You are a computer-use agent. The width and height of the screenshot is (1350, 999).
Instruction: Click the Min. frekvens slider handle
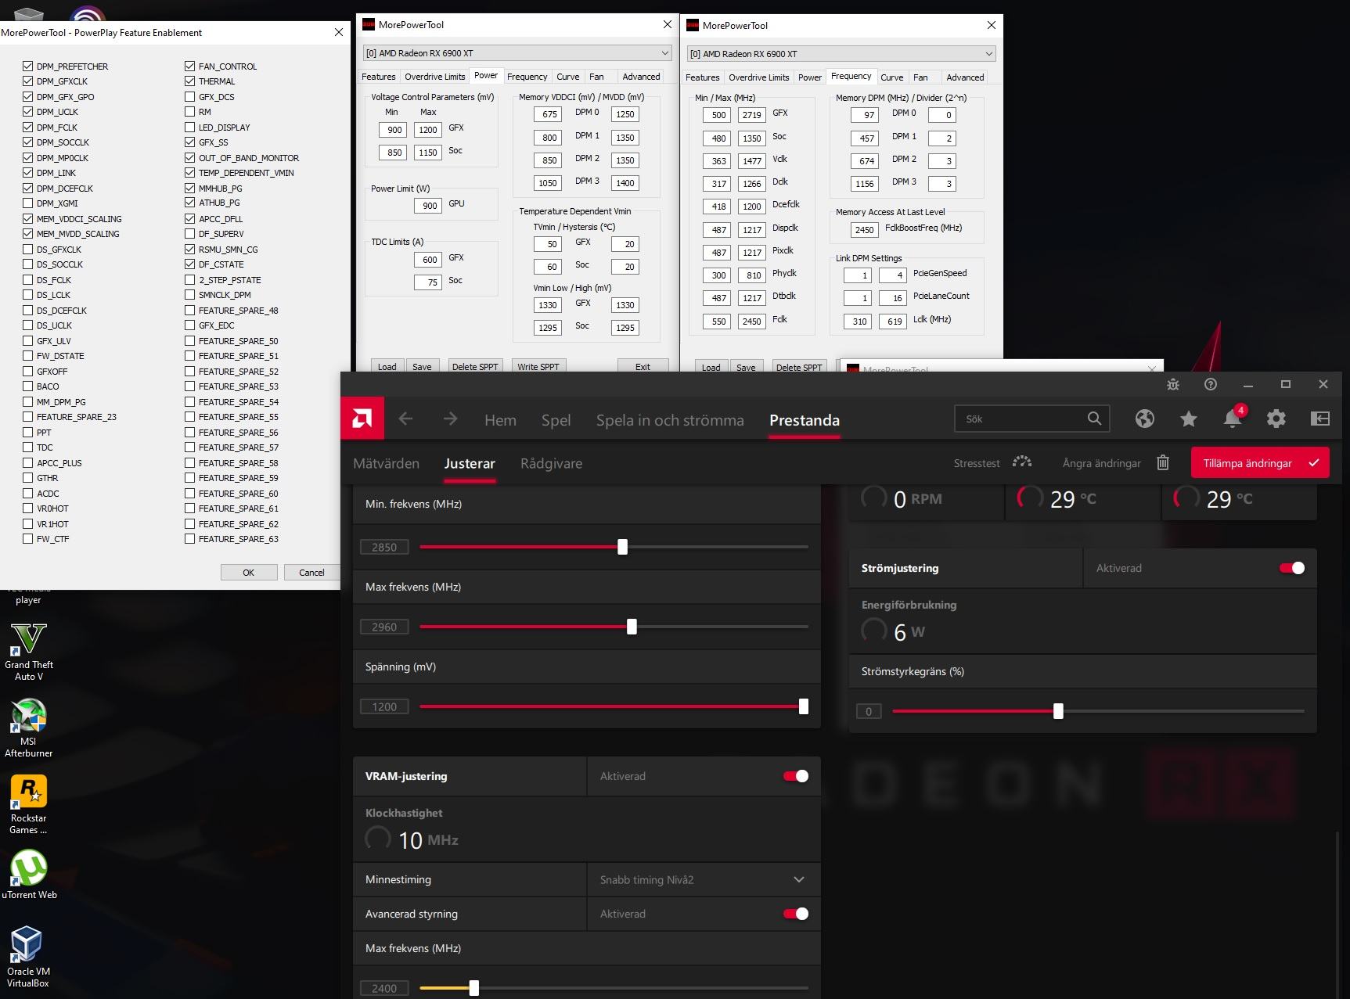(622, 547)
